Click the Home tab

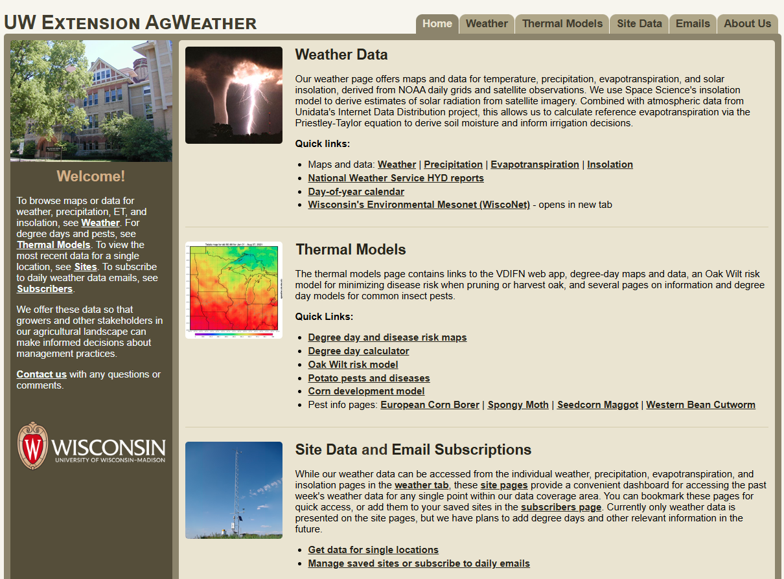(x=437, y=24)
